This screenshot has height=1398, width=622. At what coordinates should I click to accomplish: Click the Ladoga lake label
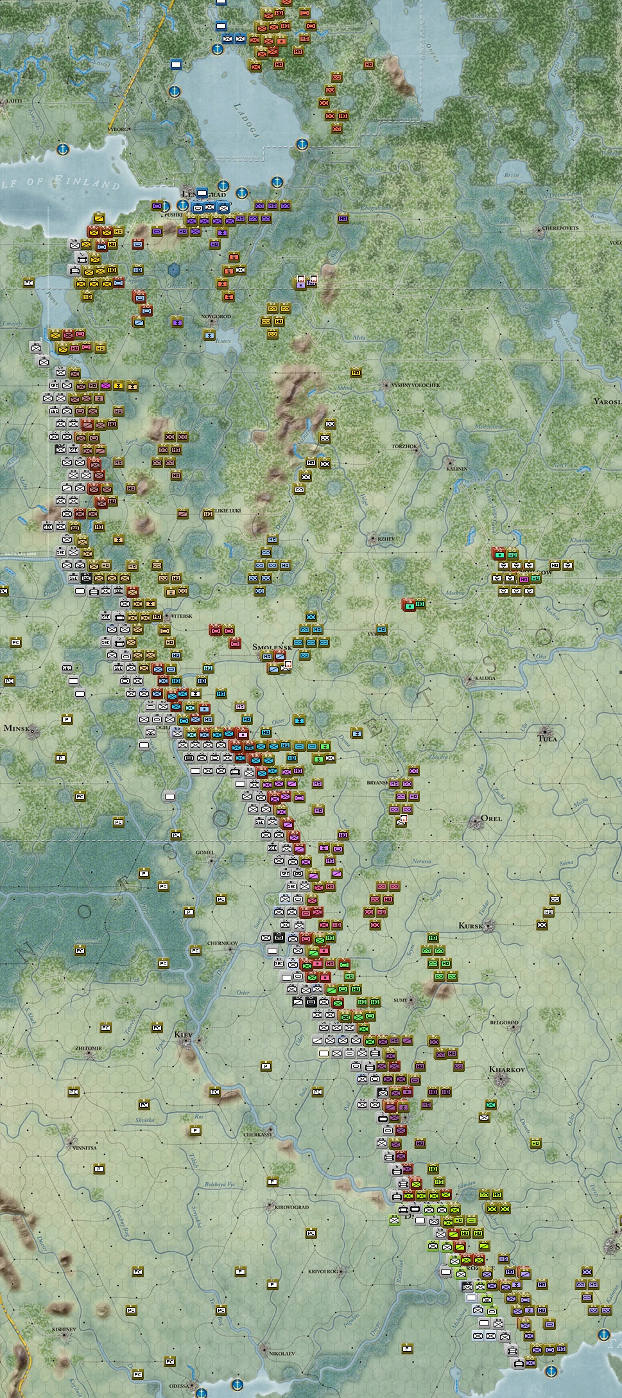pyautogui.click(x=246, y=119)
